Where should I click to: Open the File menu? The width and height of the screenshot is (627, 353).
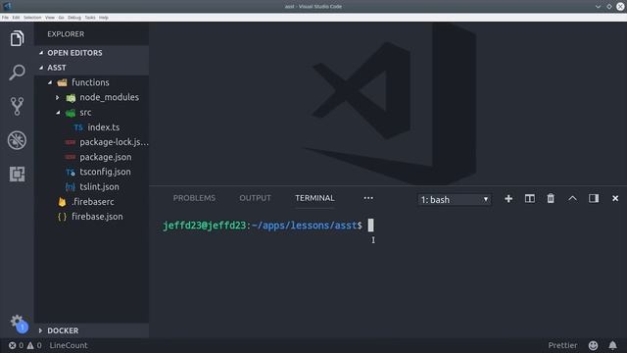tap(5, 18)
